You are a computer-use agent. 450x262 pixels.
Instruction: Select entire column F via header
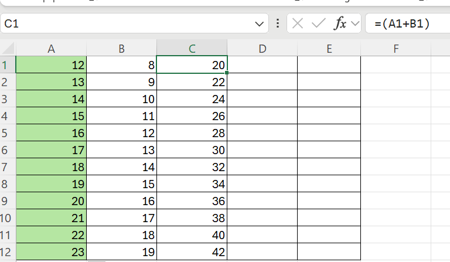(x=397, y=49)
